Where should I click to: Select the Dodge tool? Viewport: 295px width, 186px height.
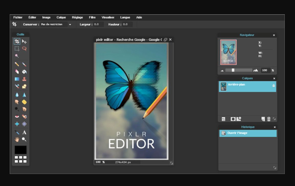tap(17, 109)
